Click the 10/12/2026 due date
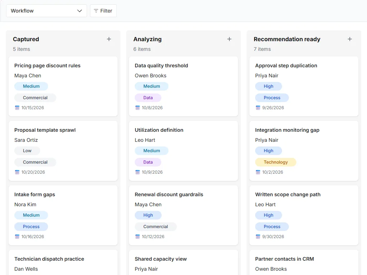367x275 pixels. tap(153, 237)
